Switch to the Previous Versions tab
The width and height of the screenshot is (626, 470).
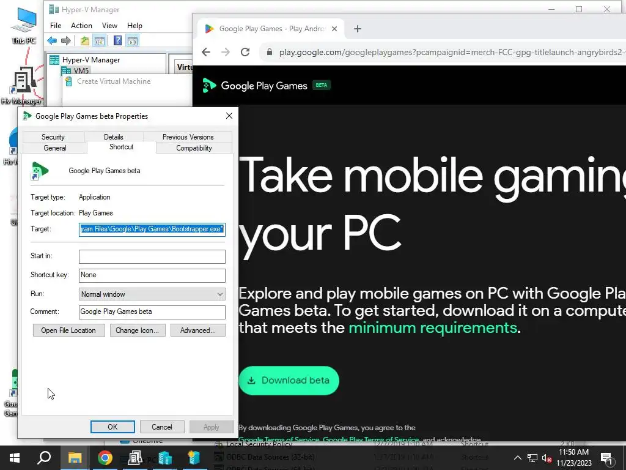pyautogui.click(x=188, y=136)
